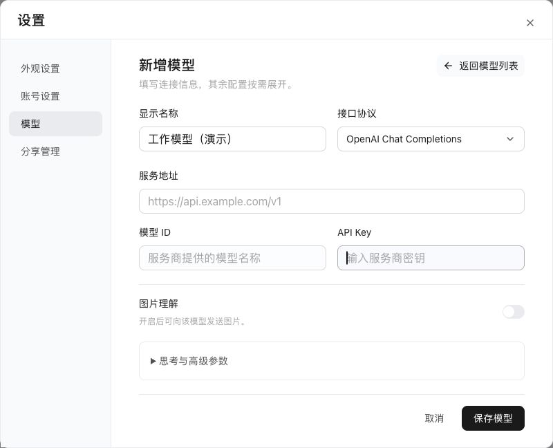Enable the 图片理解 toggle switch

pyautogui.click(x=513, y=312)
